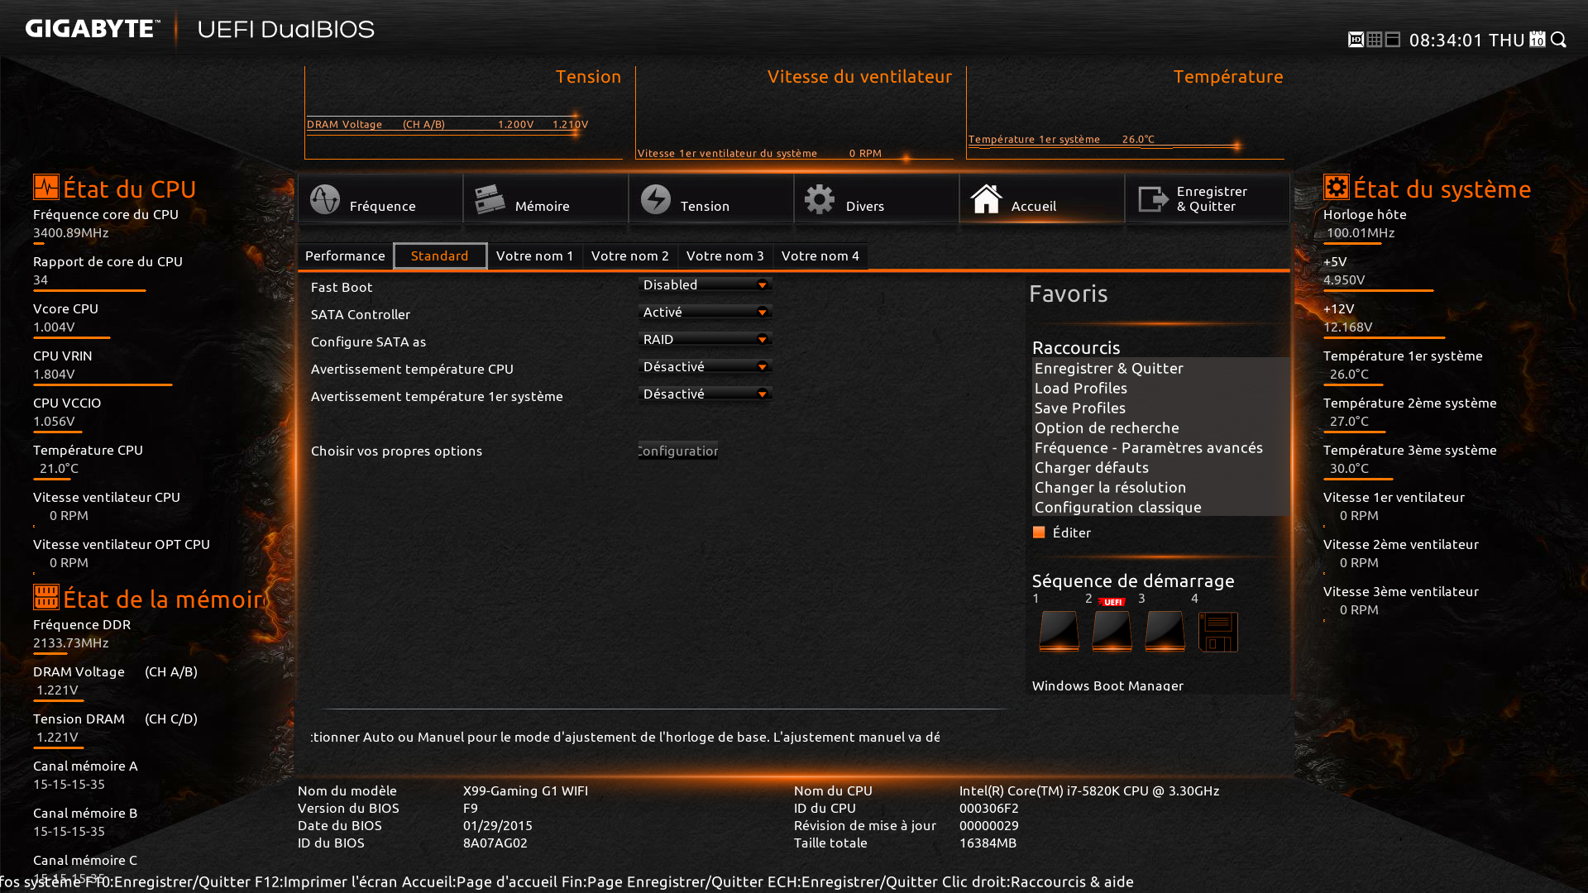Click Configuration classique shortcut

[1117, 507]
